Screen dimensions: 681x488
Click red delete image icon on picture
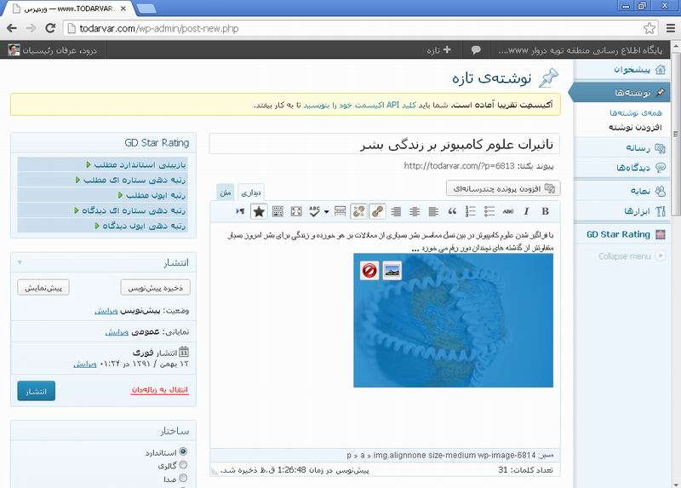point(369,271)
